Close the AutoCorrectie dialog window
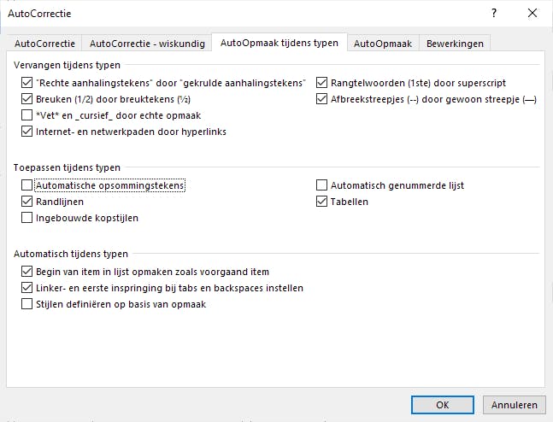This screenshot has height=422, width=553. [532, 14]
